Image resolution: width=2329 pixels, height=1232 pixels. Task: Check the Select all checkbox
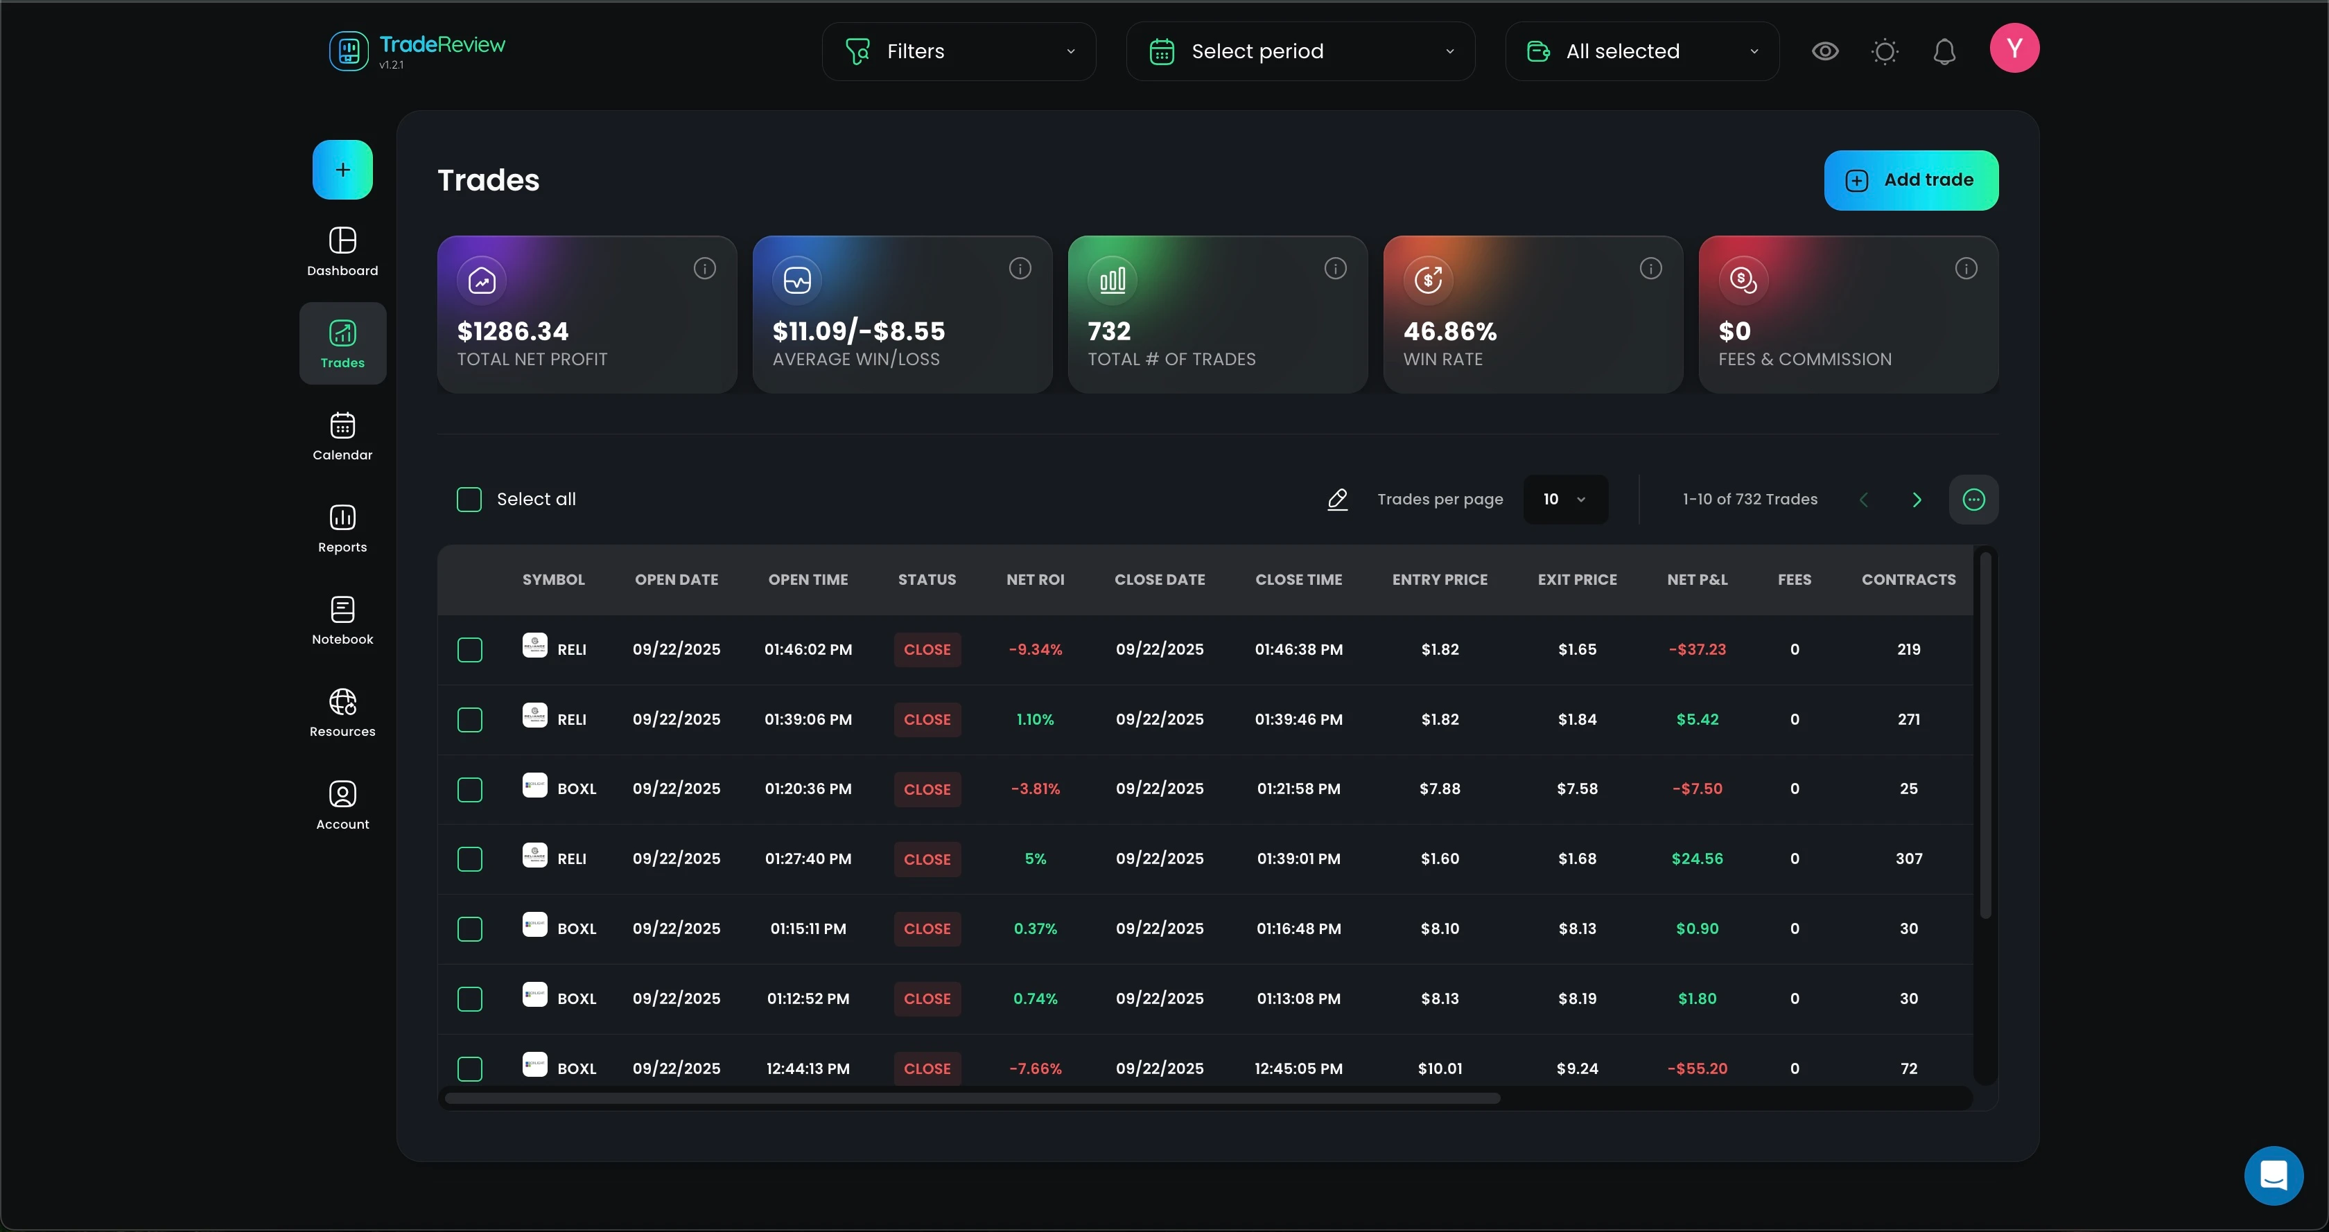469,499
